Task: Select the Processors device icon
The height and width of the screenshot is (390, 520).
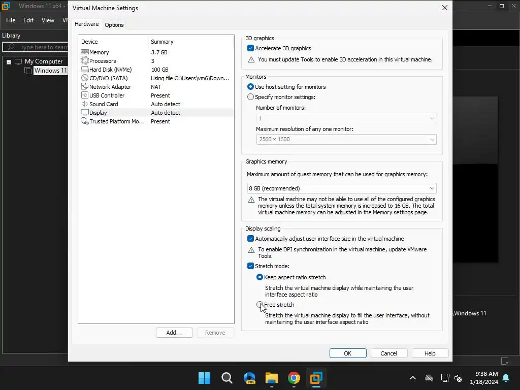Action: point(85,61)
